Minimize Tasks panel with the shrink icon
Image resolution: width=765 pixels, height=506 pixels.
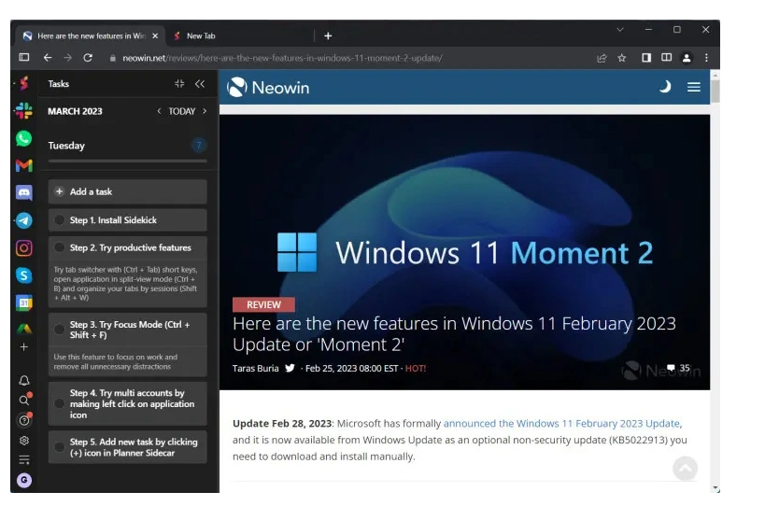coord(179,83)
